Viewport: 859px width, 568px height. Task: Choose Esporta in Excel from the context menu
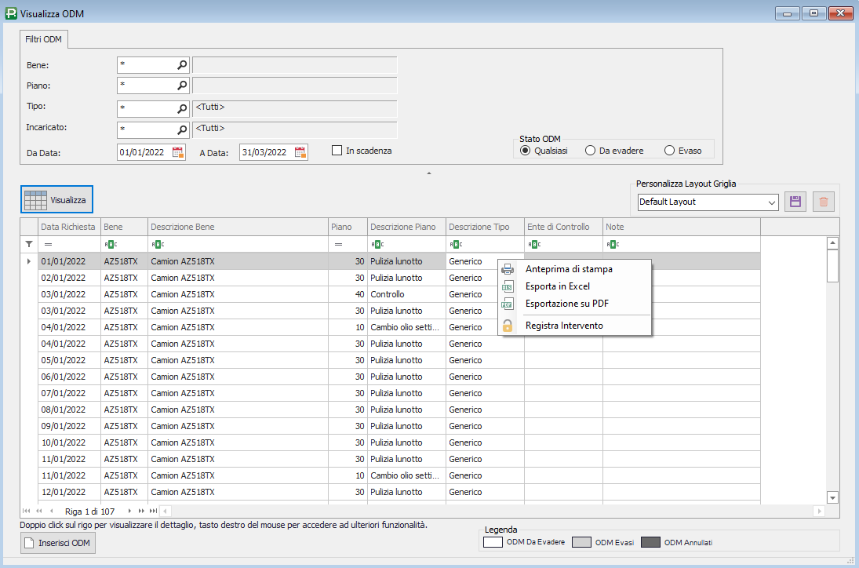[x=557, y=286]
